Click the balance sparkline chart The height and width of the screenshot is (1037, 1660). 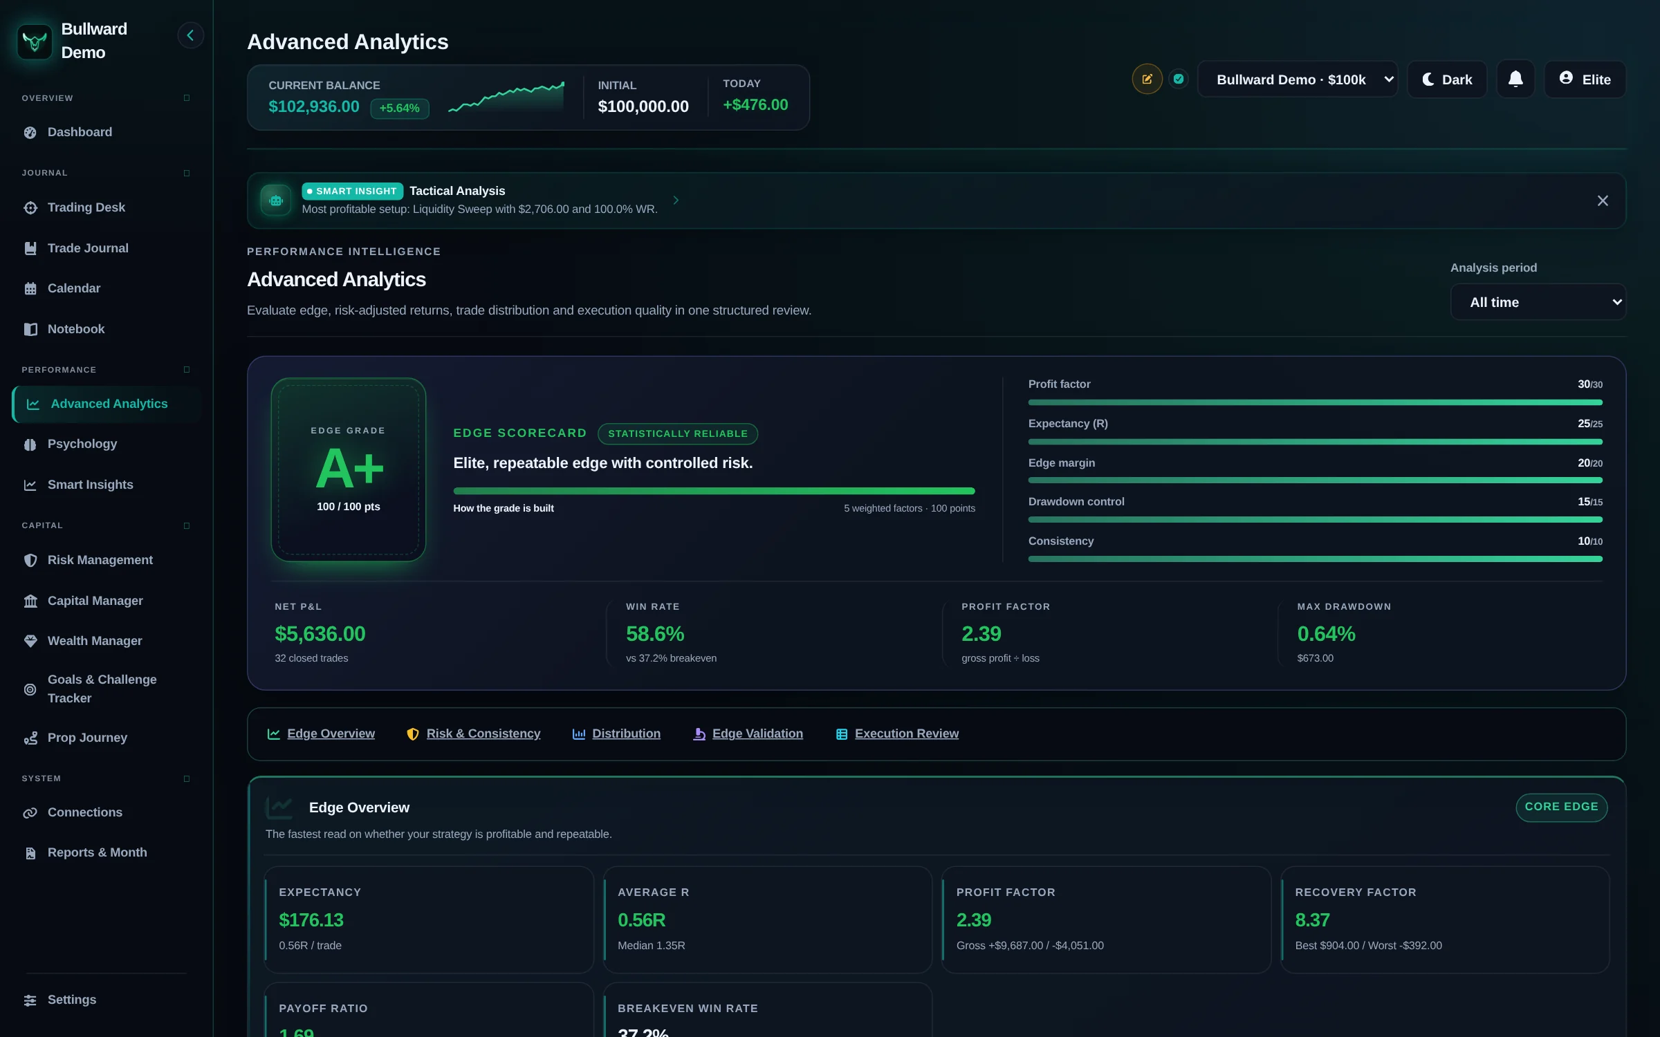506,97
